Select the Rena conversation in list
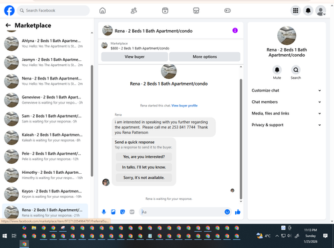334x248 pixels. tap(45, 212)
